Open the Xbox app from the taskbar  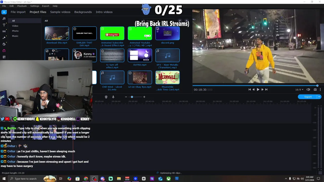point(169,179)
